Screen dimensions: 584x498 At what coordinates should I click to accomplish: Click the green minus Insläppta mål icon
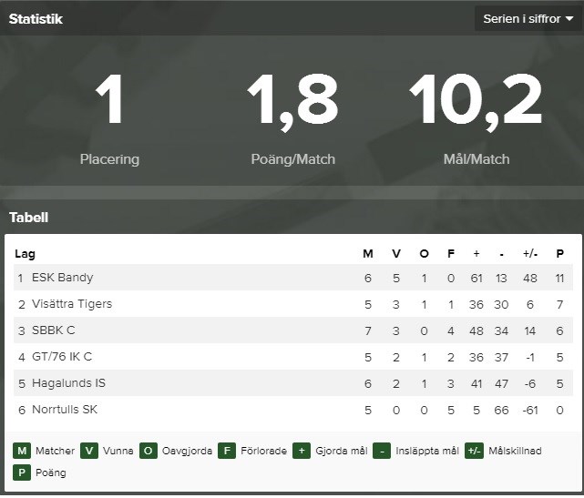382,451
